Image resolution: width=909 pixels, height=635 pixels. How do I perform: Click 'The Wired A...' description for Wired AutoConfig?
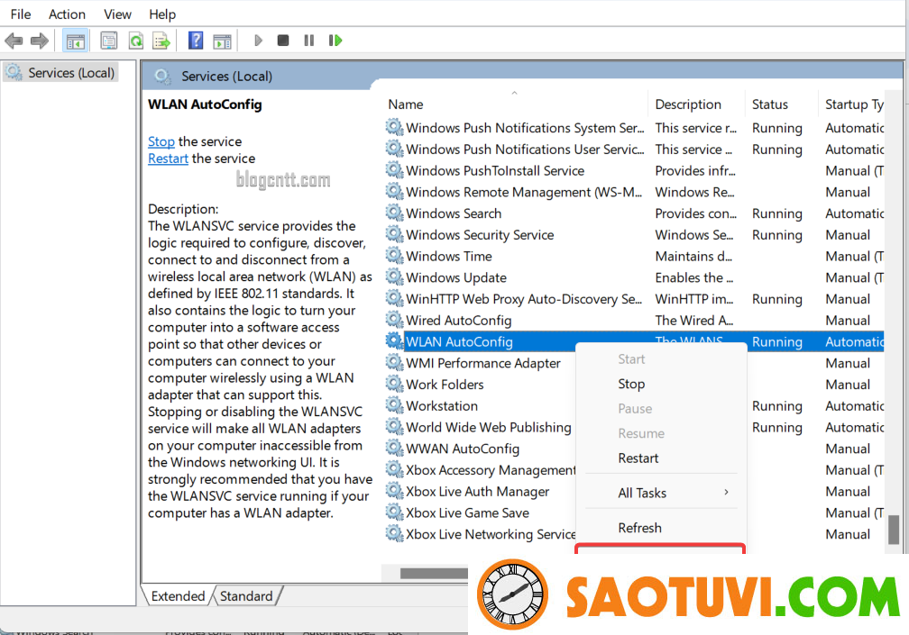click(x=694, y=320)
